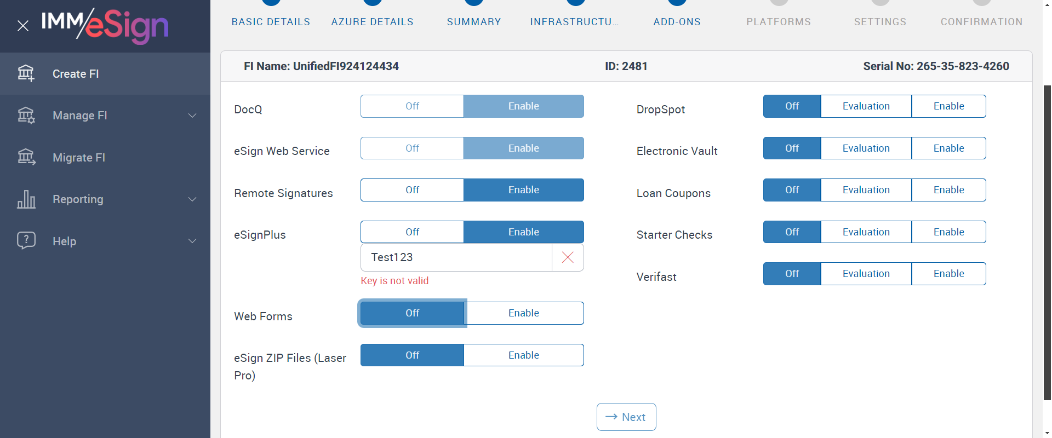Open the Summary step tab
The height and width of the screenshot is (438, 1052).
474,21
